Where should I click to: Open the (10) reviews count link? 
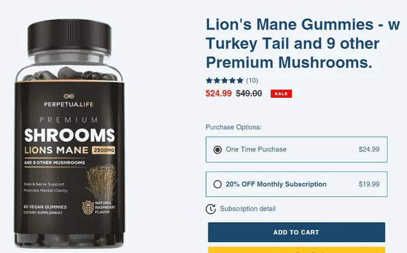(x=252, y=80)
